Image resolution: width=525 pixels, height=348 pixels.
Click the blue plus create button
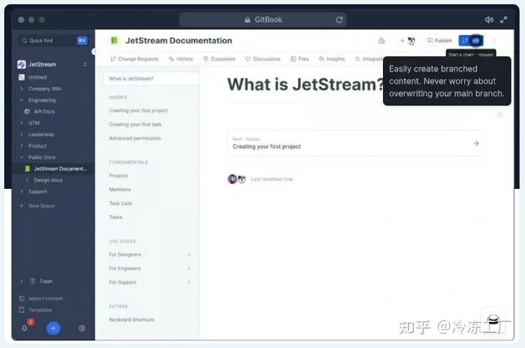tap(53, 328)
